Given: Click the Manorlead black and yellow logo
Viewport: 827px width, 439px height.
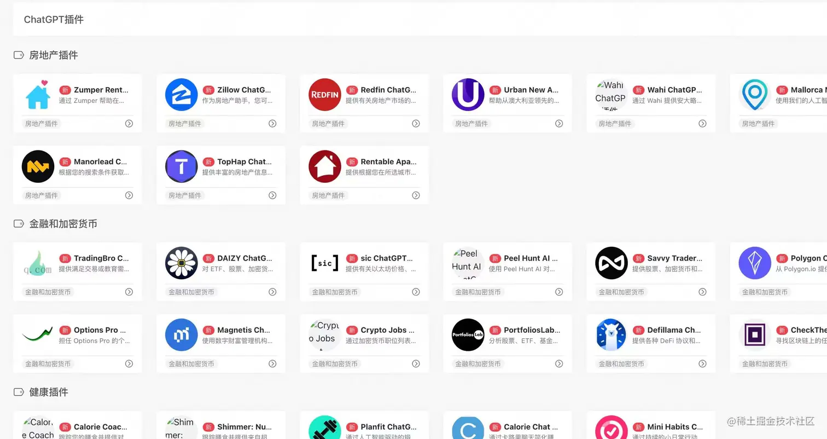Looking at the screenshot, I should click(x=38, y=166).
